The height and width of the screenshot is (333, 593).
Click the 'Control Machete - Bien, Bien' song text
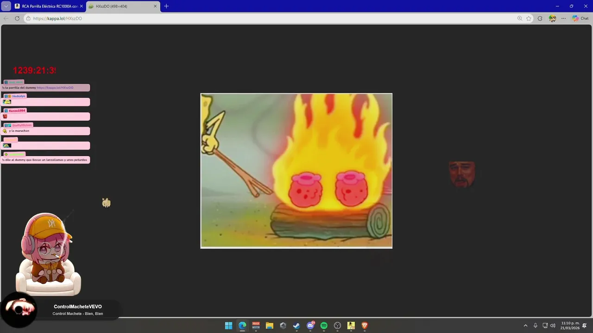point(78,314)
